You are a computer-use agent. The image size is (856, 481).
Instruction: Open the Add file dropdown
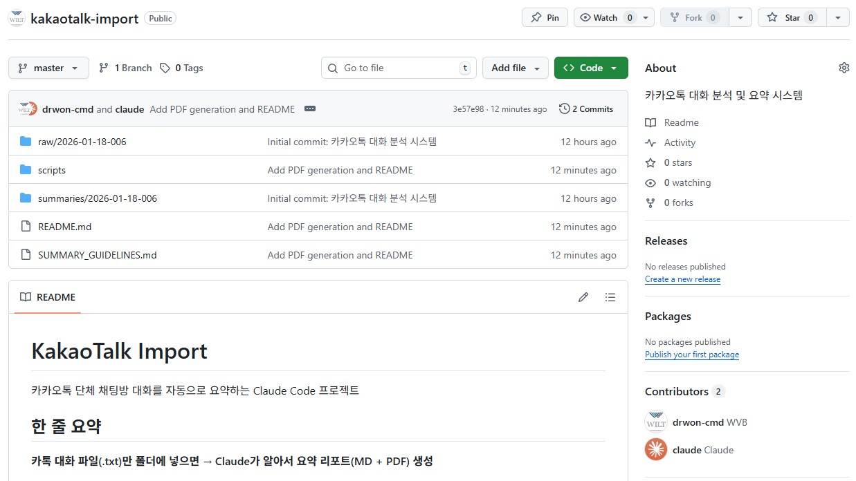(515, 68)
